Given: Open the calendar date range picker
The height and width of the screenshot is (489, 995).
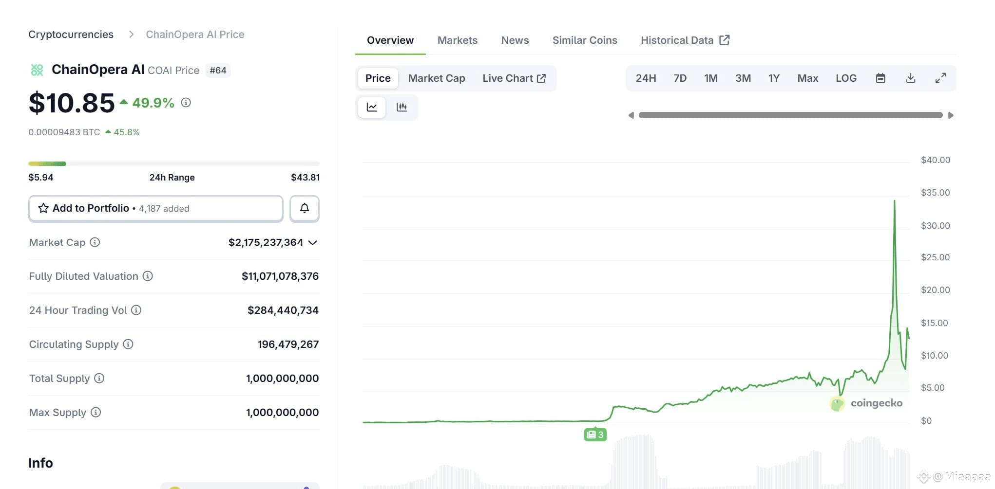Looking at the screenshot, I should click(x=880, y=78).
